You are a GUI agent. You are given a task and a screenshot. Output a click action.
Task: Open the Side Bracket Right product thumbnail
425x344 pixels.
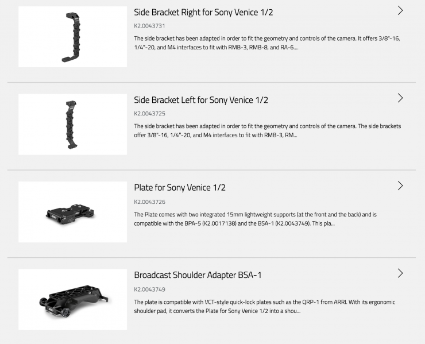(72, 37)
